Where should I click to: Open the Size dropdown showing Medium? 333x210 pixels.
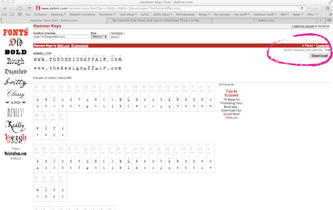click(99, 37)
